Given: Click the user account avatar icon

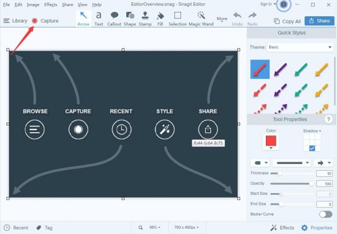Looking at the screenshot, I should coord(284,5).
